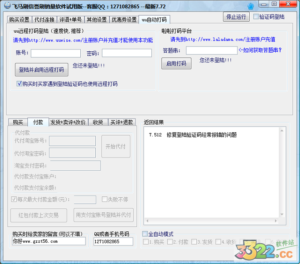Click 登陆并启用远程打码 button
300x264 pixels.
coord(41,69)
